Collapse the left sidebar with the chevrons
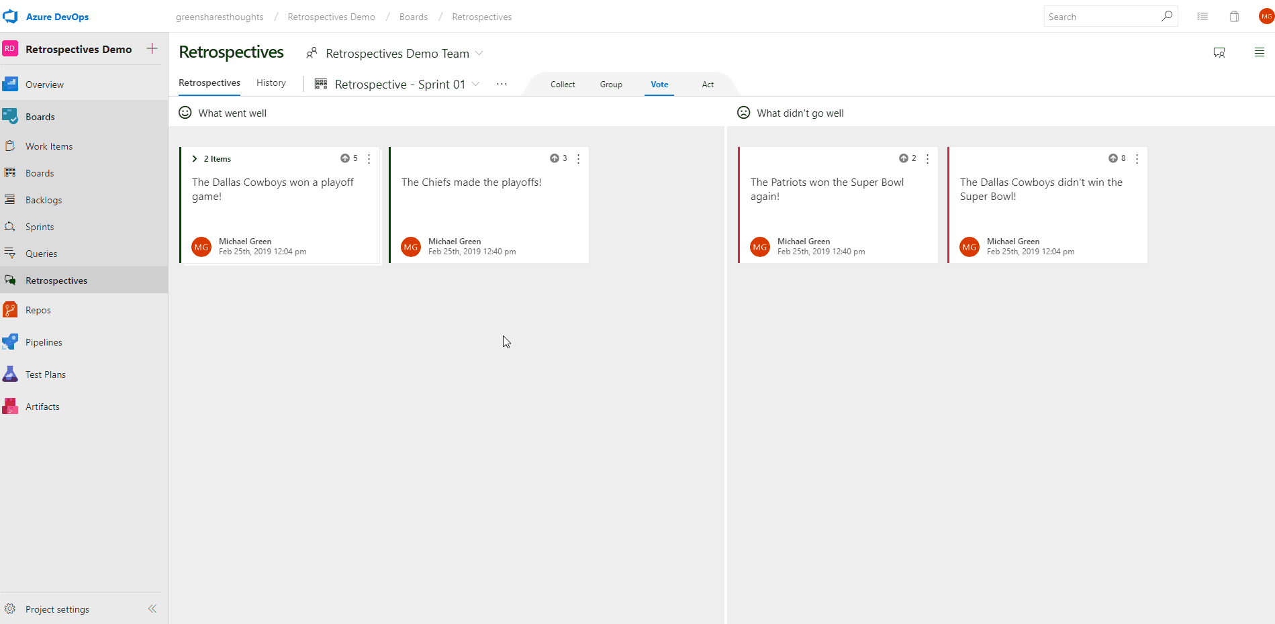The width and height of the screenshot is (1275, 624). tap(152, 609)
